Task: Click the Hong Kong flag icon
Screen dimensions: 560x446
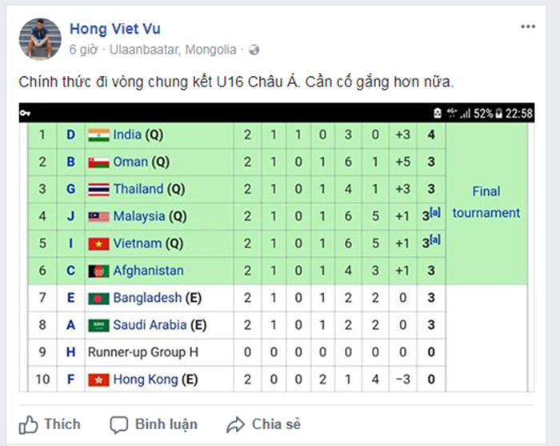Action: [x=98, y=380]
